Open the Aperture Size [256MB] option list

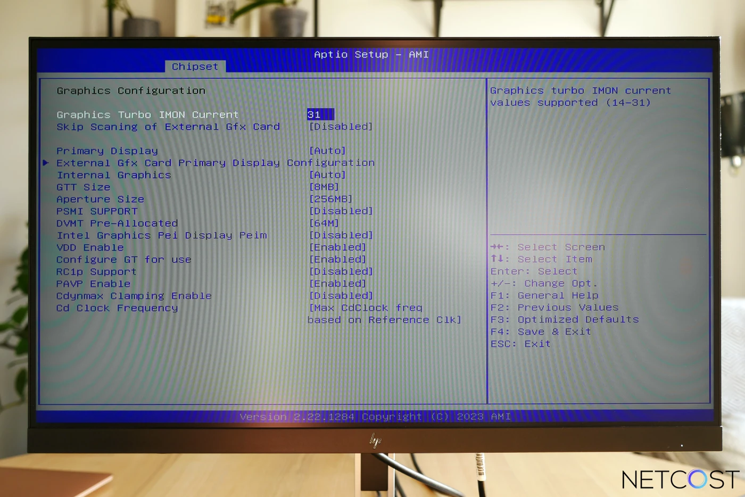330,199
